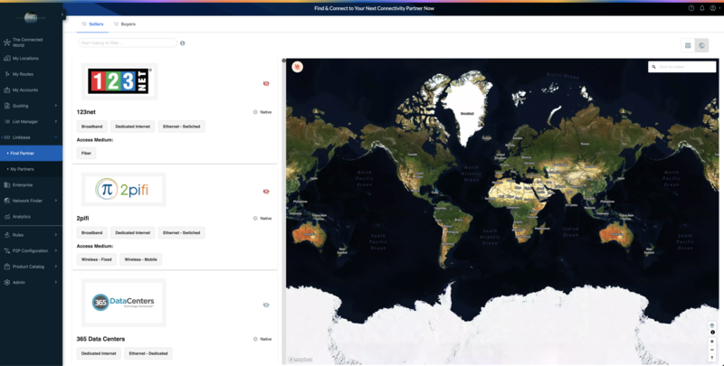Open the user account menu
Viewport: 724px width, 366px height.
click(x=713, y=8)
